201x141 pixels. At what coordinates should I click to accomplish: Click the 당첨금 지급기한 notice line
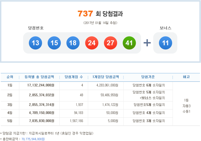pos(47,133)
